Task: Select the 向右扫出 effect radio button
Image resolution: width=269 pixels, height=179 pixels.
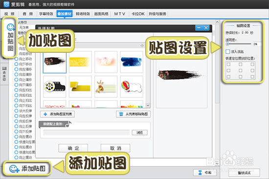Action: pyautogui.click(x=16, y=95)
